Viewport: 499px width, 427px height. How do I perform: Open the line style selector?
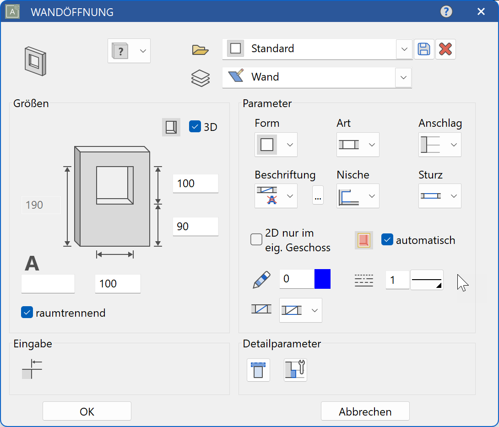pyautogui.click(x=427, y=280)
